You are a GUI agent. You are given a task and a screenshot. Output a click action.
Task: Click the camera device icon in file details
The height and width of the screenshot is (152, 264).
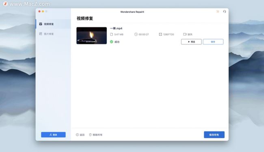click(185, 34)
